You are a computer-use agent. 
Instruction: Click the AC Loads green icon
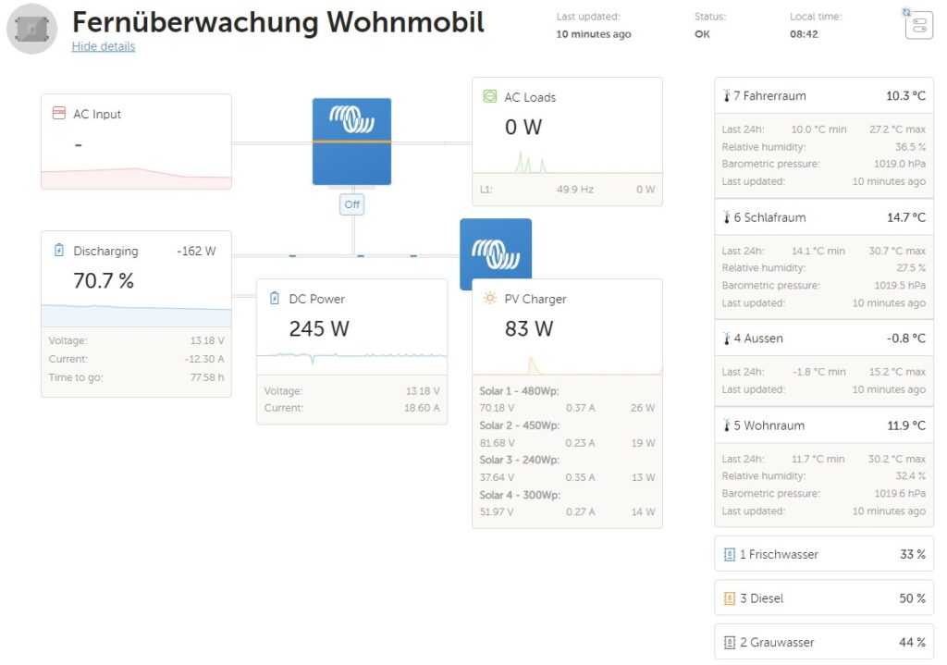pyautogui.click(x=489, y=97)
